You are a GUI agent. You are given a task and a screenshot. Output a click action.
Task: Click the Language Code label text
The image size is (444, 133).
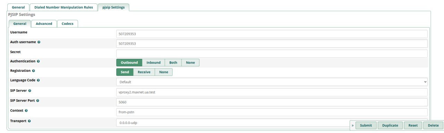click(x=23, y=80)
